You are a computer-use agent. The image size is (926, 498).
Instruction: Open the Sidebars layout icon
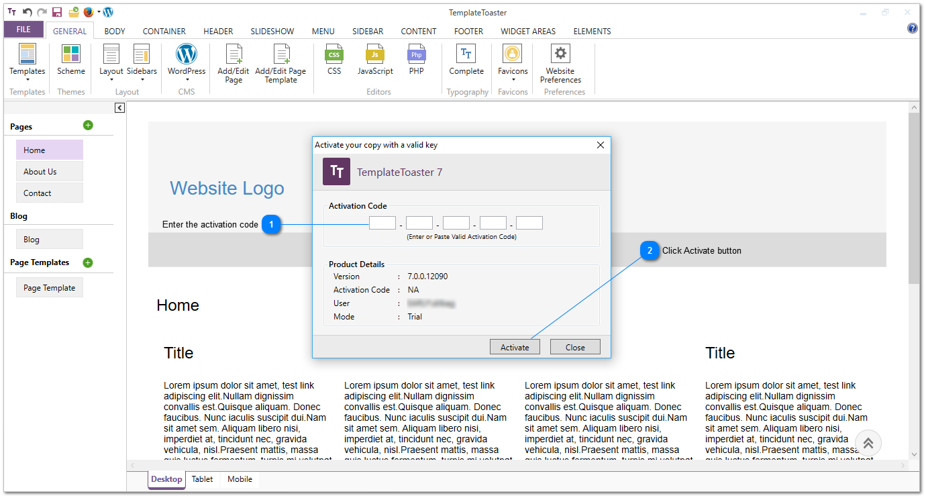(142, 54)
